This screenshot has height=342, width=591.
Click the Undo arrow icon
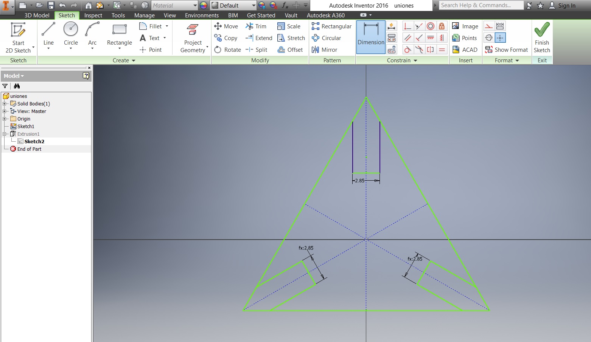(x=62, y=5)
